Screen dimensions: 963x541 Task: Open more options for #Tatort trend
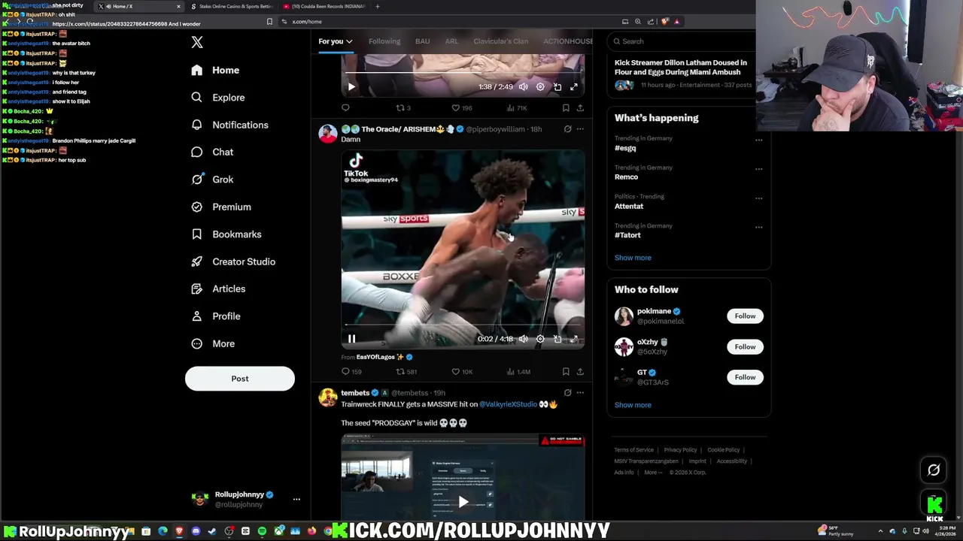758,227
